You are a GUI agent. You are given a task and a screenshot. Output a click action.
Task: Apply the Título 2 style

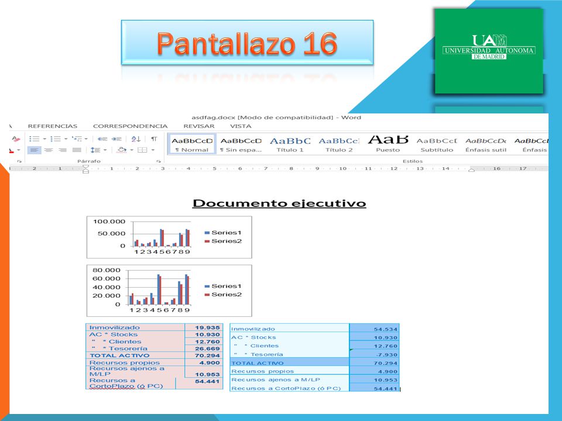click(339, 144)
